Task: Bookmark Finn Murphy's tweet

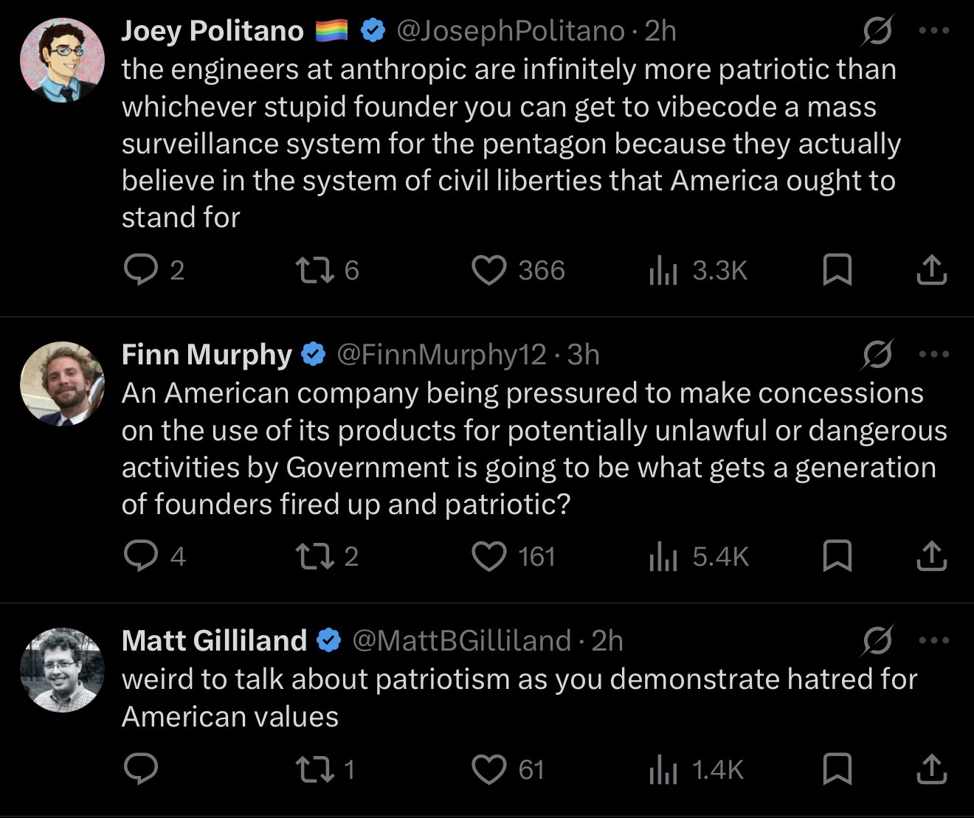Action: pos(837,556)
